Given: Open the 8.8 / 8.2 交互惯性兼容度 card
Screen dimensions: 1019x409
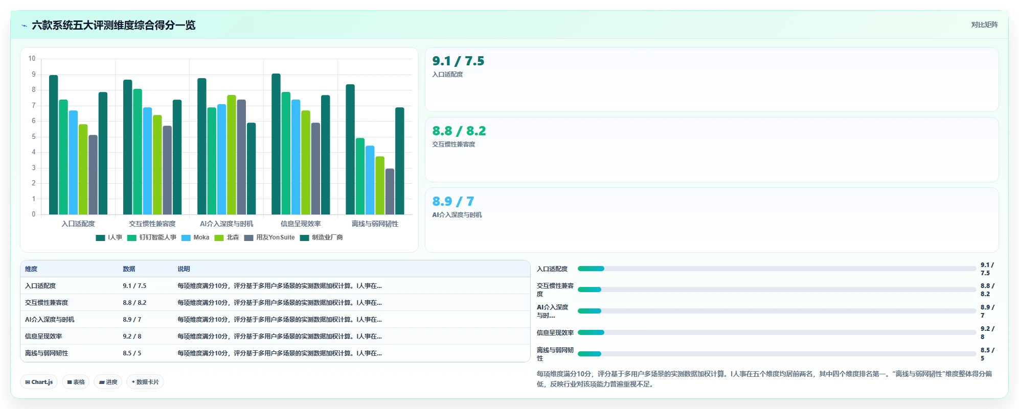Looking at the screenshot, I should 712,150.
